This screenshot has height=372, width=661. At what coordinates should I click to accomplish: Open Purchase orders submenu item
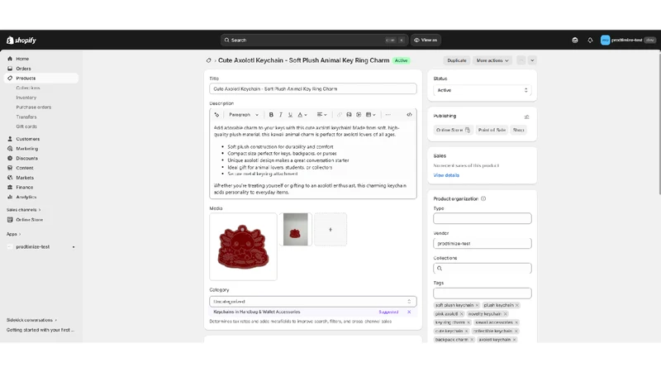(34, 107)
